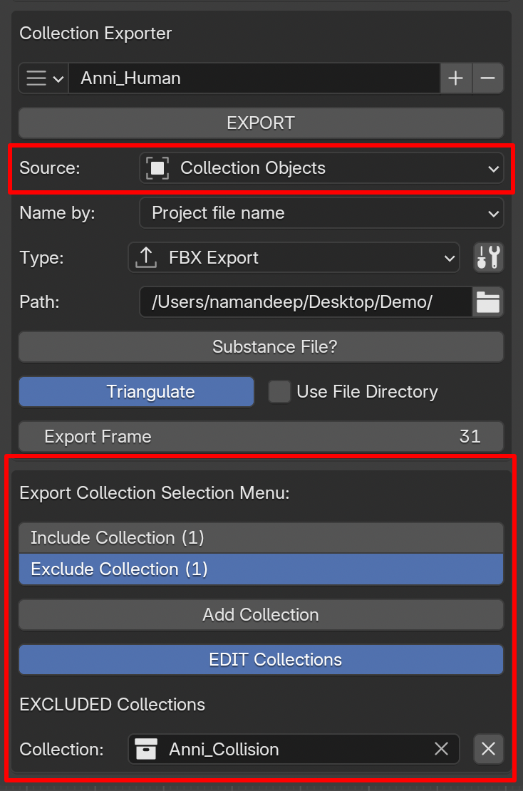Click the Path text field
The image size is (523, 791).
pos(306,302)
